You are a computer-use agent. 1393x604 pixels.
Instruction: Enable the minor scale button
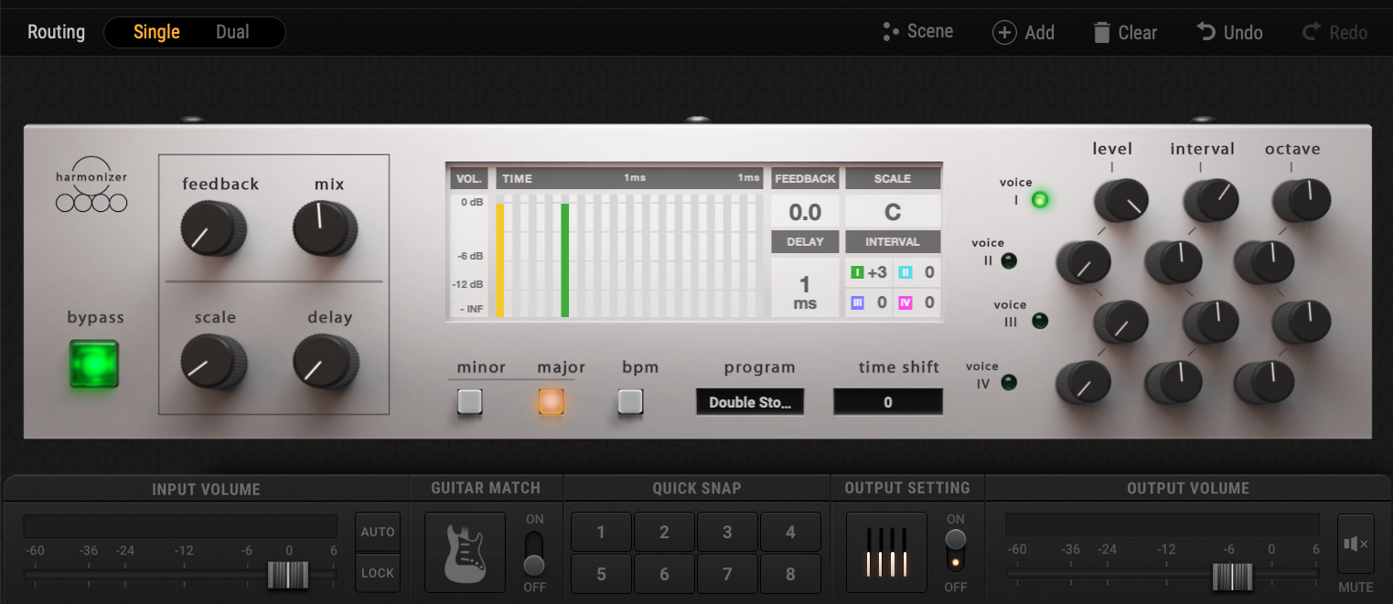pos(470,401)
